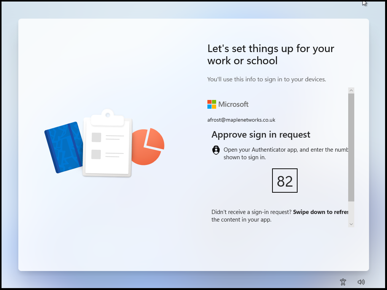Click the lower gray square on clipboard
387x290 pixels.
click(96, 154)
